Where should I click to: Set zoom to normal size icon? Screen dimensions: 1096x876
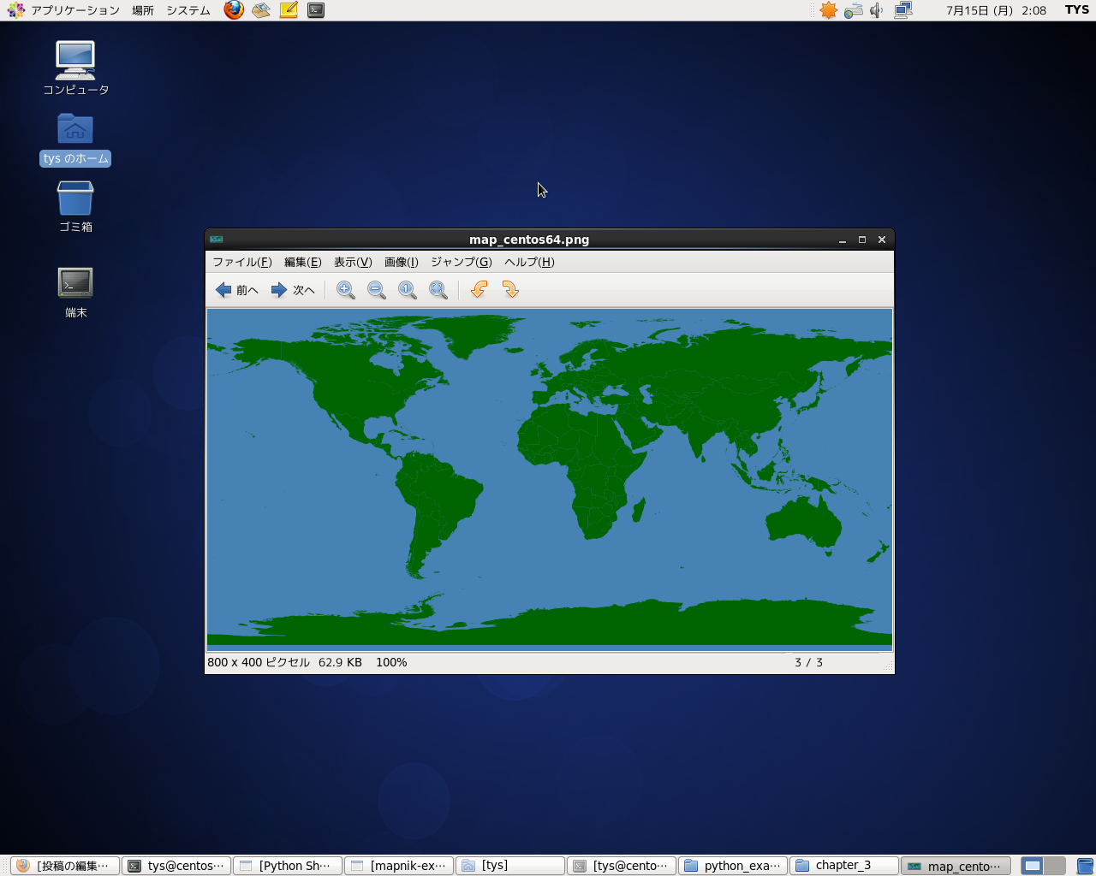408,290
